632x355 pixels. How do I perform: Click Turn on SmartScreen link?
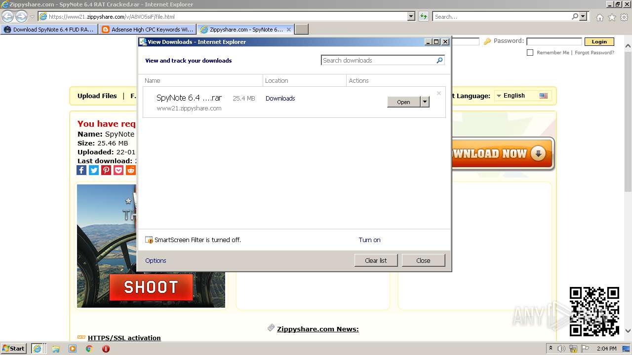point(369,240)
